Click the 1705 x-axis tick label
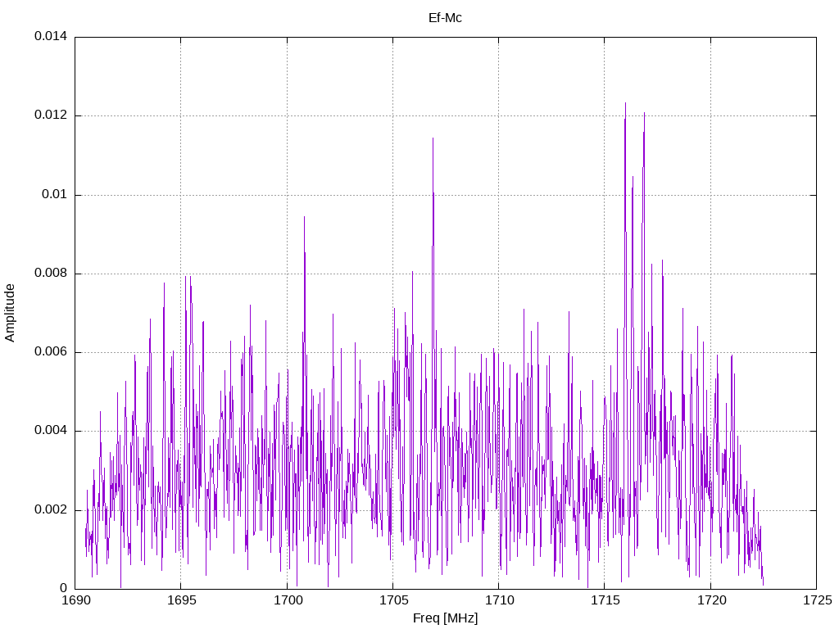This screenshot has width=839, height=629. point(392,600)
